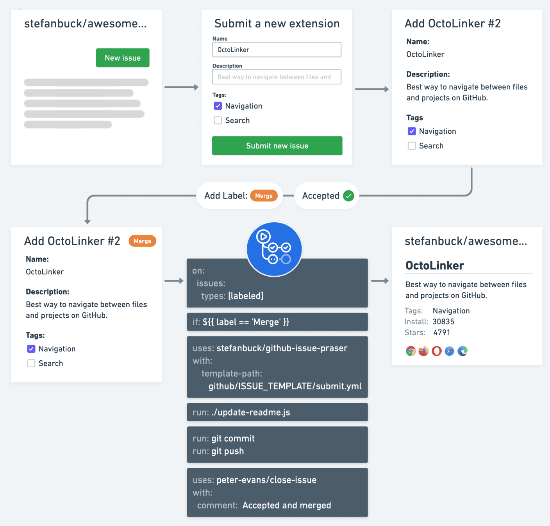This screenshot has width=550, height=526.
Task: Click the readme description 'Best way to navigate'
Action: [x=466, y=290]
